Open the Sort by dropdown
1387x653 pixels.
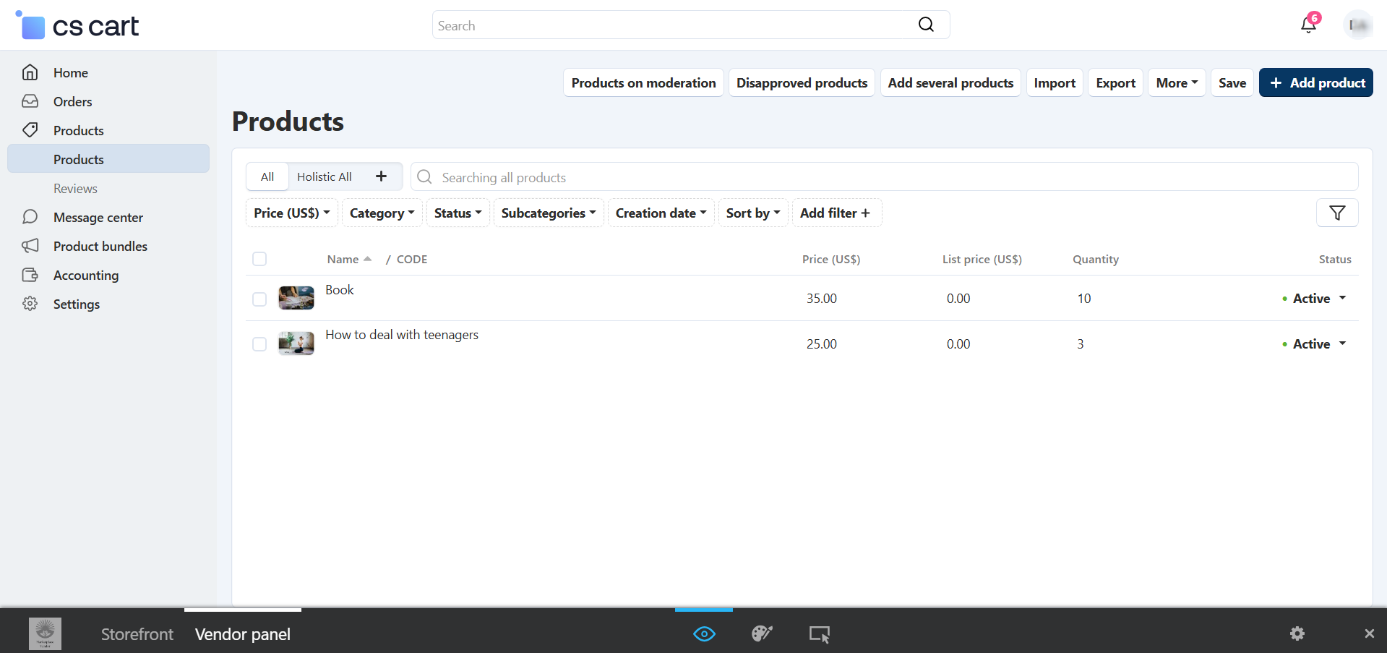coord(752,213)
